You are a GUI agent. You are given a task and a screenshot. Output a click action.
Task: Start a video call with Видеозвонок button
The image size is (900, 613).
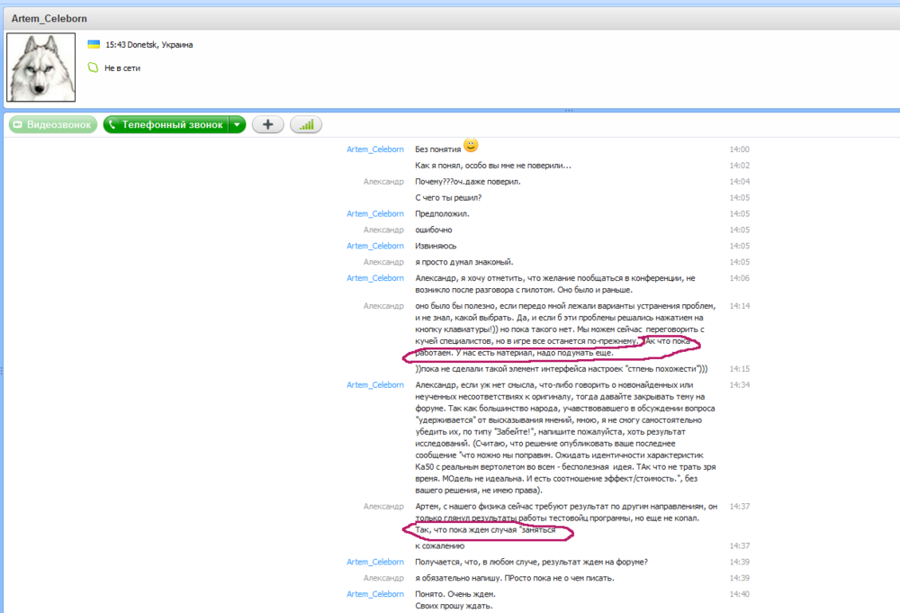tap(53, 124)
